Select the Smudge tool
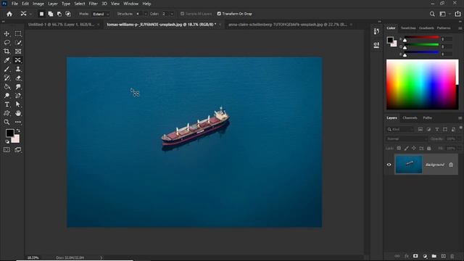The width and height of the screenshot is (464, 261). (18, 87)
